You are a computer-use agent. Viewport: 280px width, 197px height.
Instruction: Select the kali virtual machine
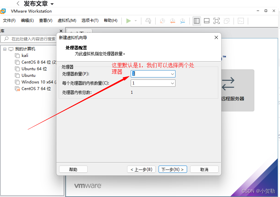coord(25,55)
